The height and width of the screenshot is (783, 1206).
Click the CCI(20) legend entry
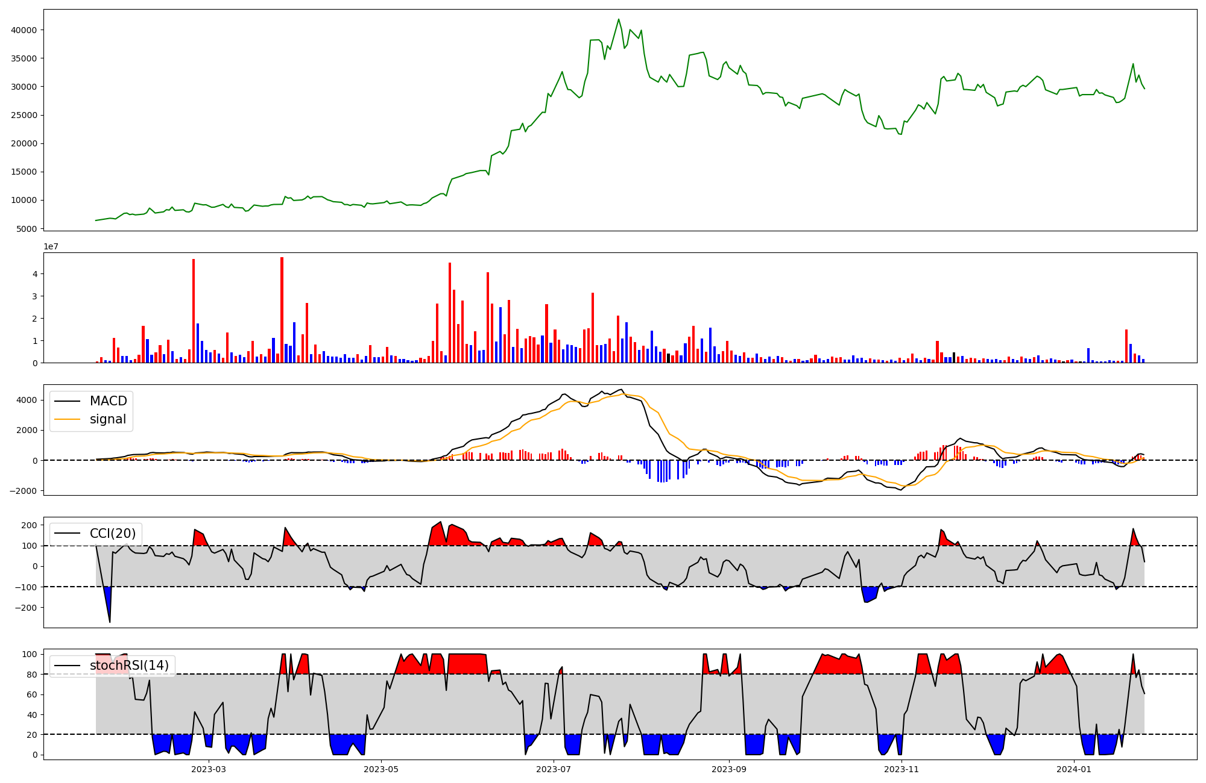pyautogui.click(x=113, y=534)
